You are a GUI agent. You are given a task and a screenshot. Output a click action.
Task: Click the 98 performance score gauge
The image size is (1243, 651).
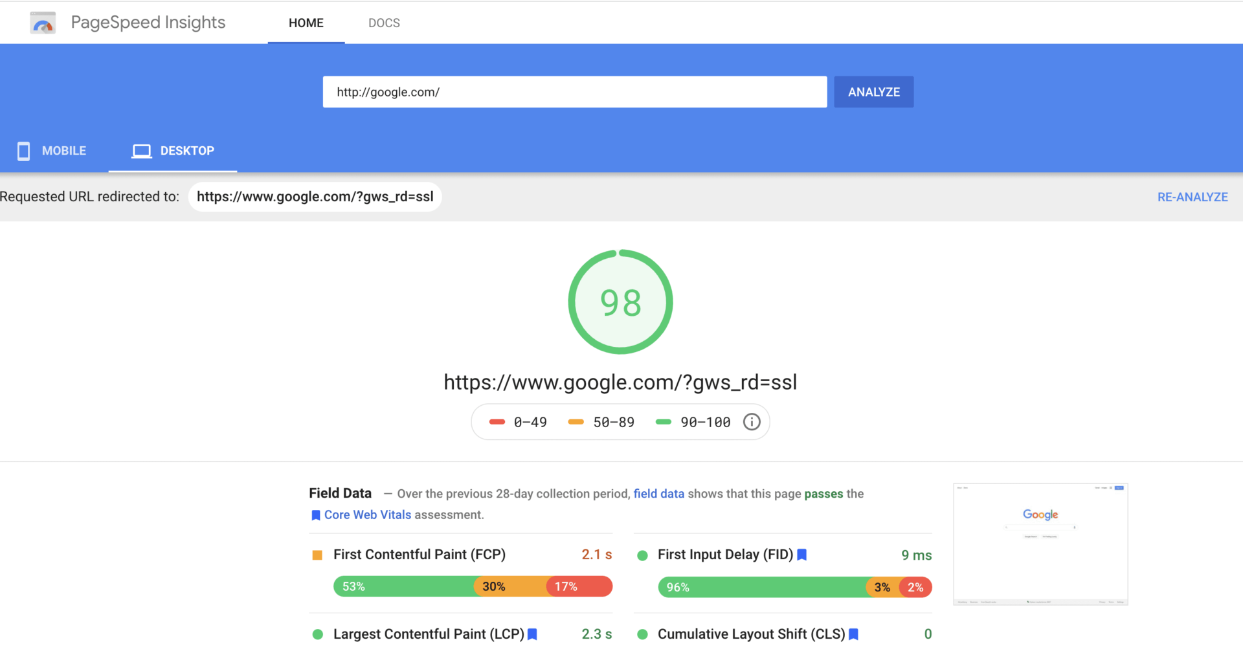pos(621,302)
